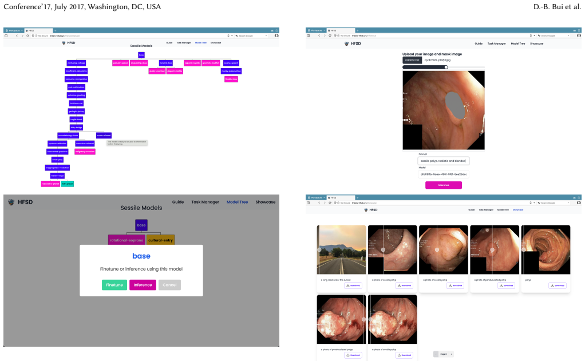Select the rotational-soprano node behind the dialog
The width and height of the screenshot is (585, 361).
tap(127, 240)
